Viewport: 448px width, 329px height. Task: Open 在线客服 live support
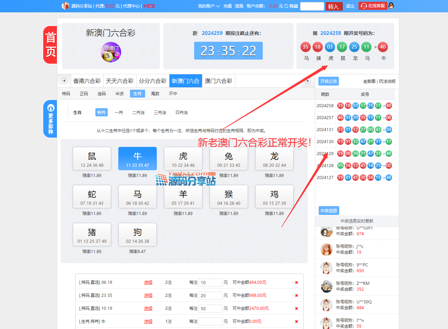click(x=373, y=6)
